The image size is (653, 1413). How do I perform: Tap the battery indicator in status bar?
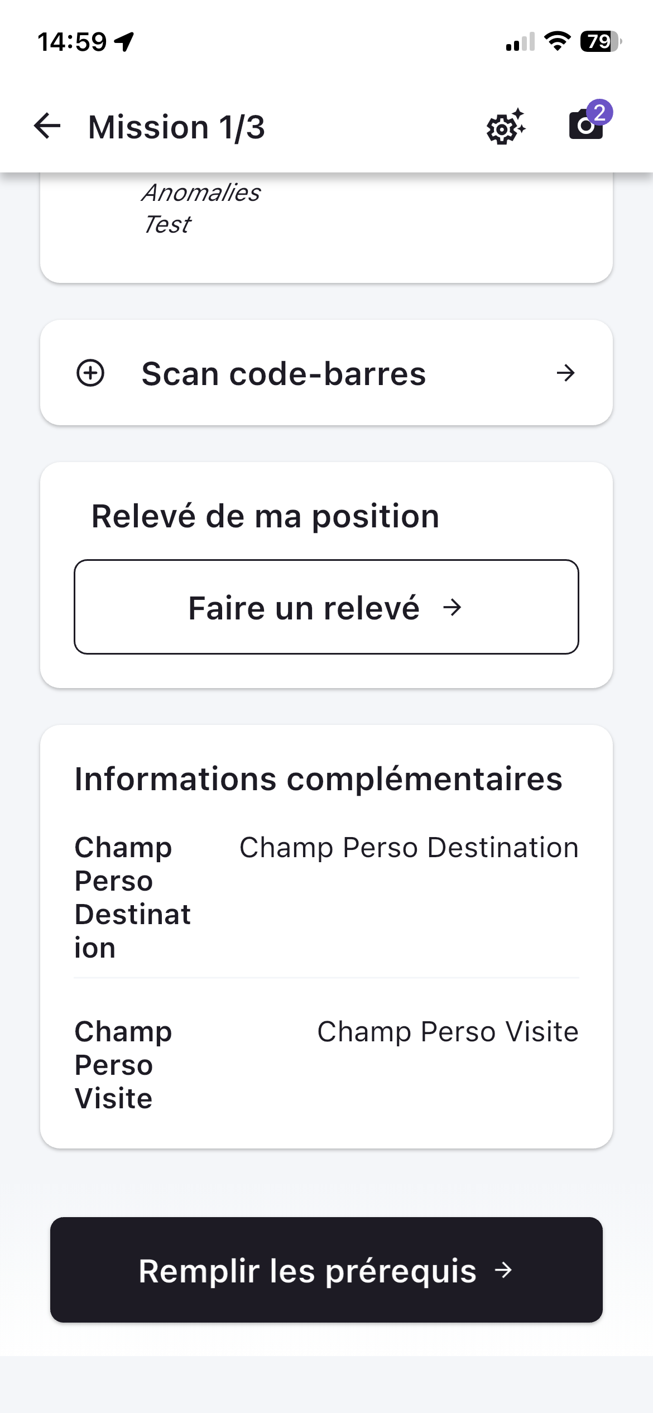pyautogui.click(x=601, y=41)
